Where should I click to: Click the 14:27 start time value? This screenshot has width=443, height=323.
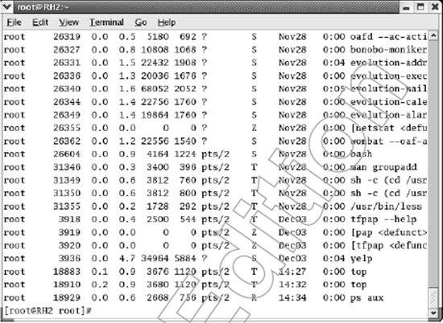click(292, 272)
